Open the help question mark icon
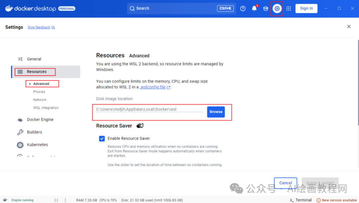This screenshot has width=359, height=203. pos(243,8)
